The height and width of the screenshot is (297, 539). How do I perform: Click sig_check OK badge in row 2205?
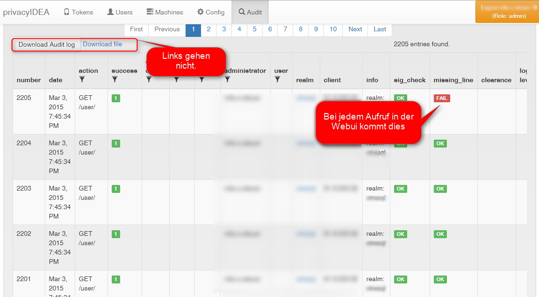click(401, 98)
